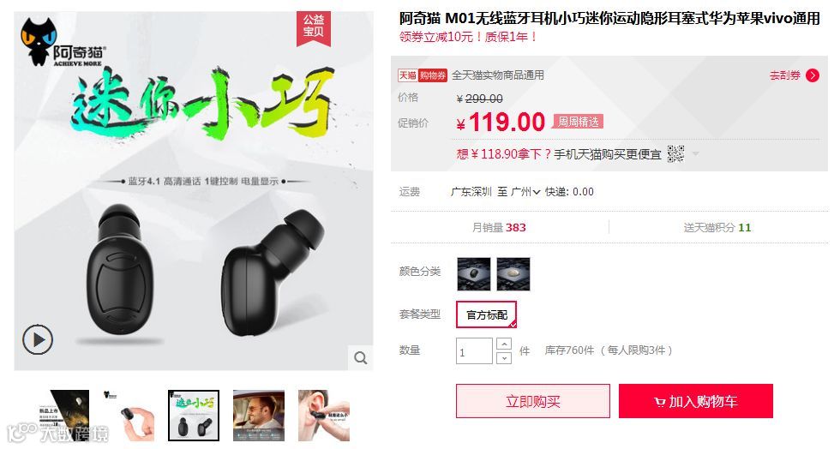
Task: Choose the beige earphone color swatch
Action: click(513, 274)
